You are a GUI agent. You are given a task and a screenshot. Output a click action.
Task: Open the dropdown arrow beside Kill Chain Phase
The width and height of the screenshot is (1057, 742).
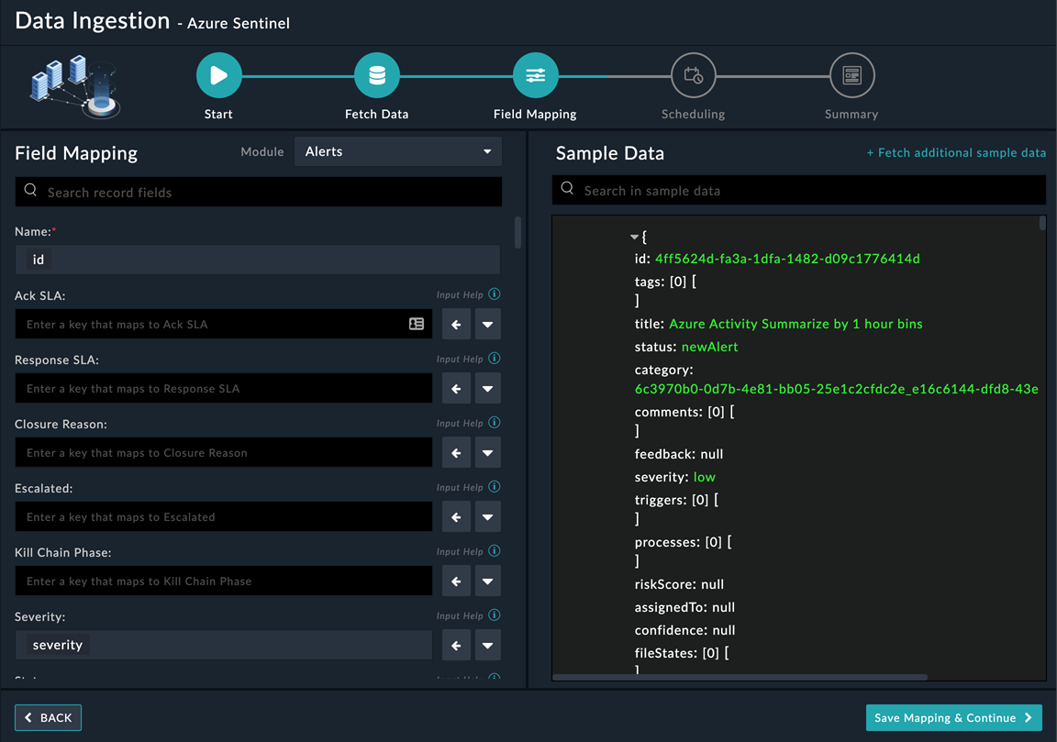click(487, 581)
